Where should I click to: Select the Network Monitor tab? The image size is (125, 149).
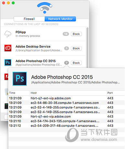tap(60, 19)
